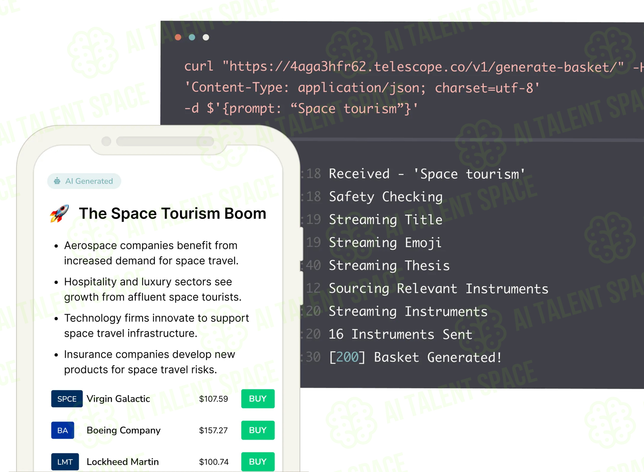Viewport: 644px width, 472px height.
Task: Click the Safety Checking log line
Action: [x=386, y=197]
